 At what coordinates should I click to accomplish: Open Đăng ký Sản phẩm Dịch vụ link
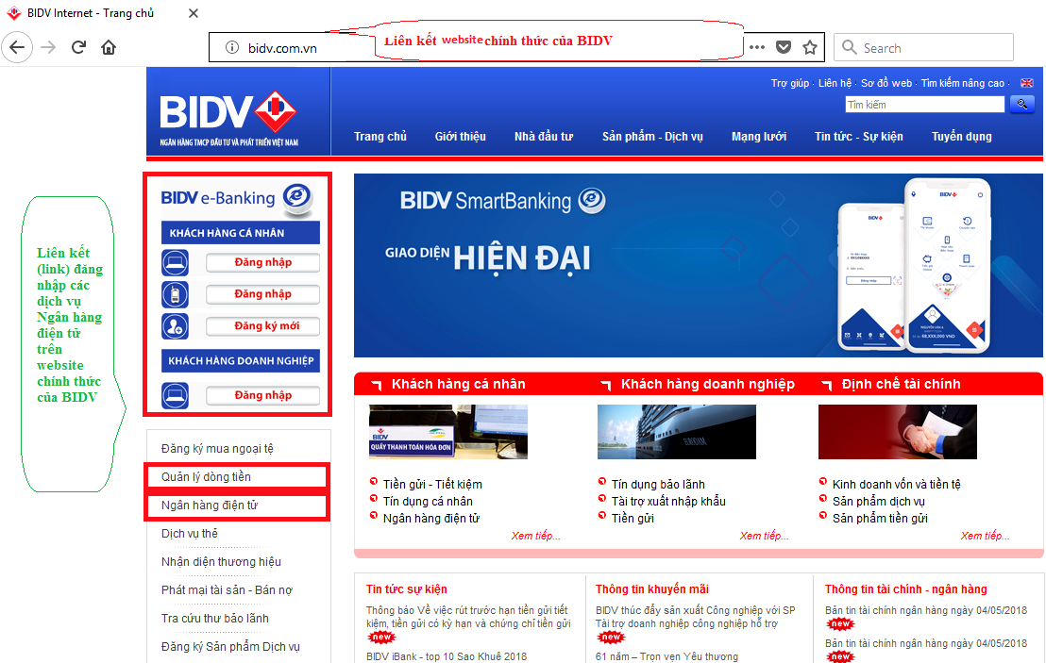(x=230, y=646)
